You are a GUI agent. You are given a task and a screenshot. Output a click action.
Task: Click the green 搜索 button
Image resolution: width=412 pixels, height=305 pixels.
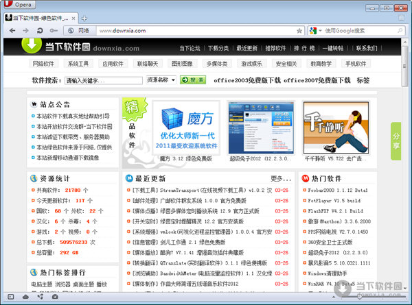point(193,80)
